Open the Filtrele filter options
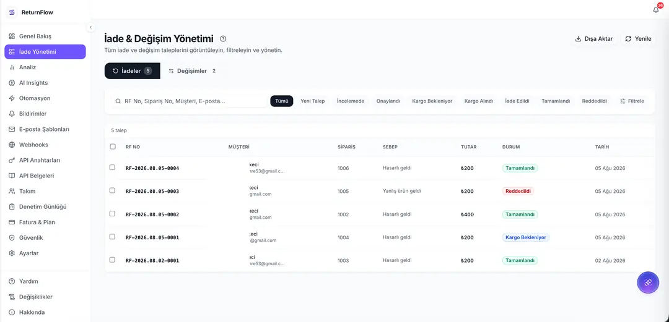The image size is (669, 322). tap(632, 101)
